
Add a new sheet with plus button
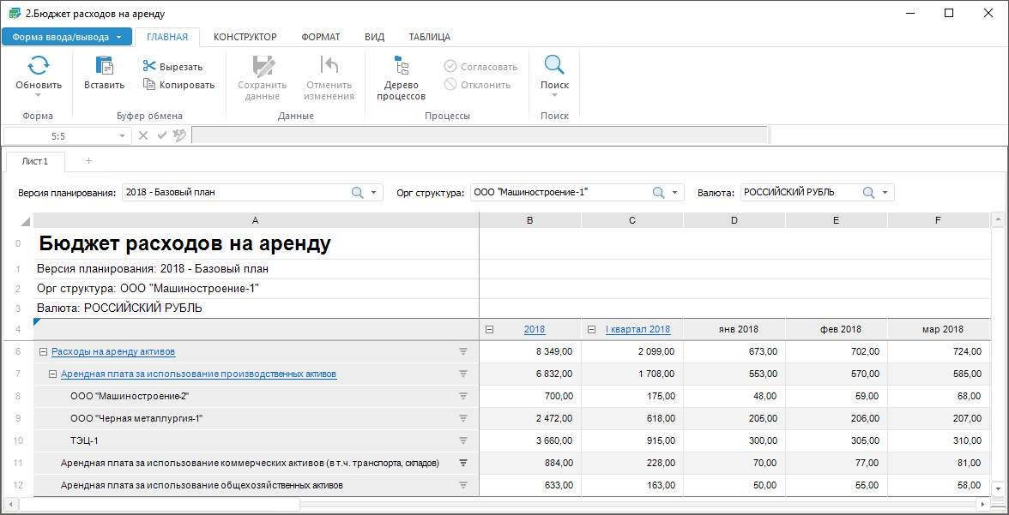[x=88, y=161]
